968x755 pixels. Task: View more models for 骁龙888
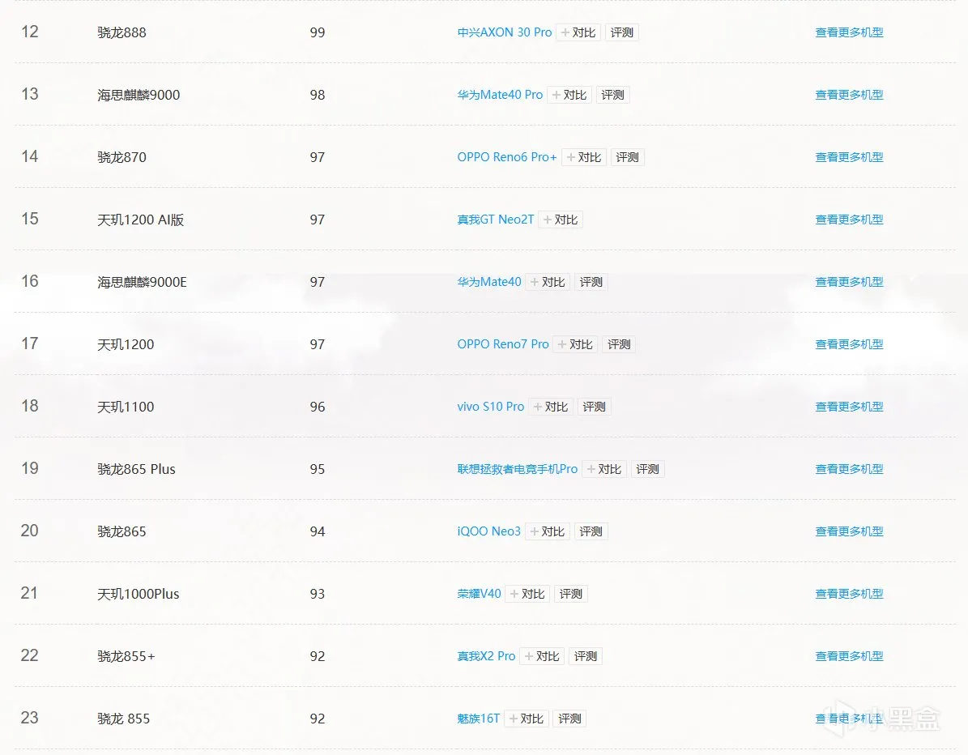click(849, 32)
